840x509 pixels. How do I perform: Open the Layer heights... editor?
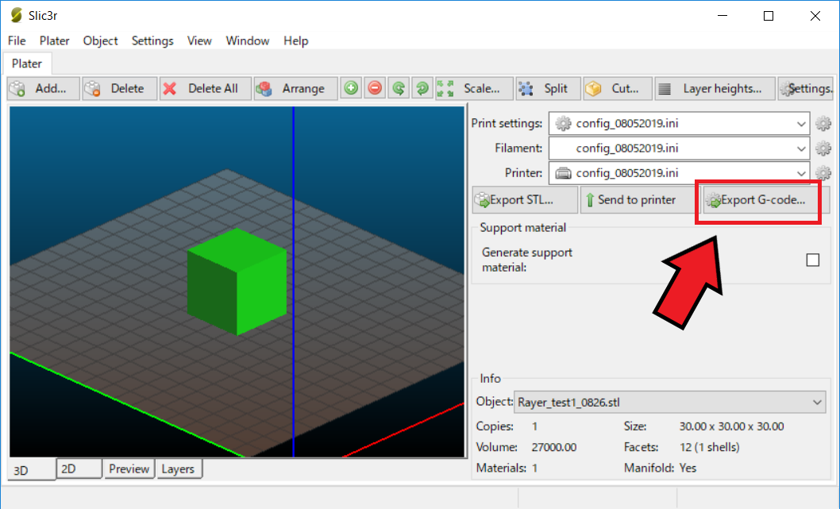[715, 88]
